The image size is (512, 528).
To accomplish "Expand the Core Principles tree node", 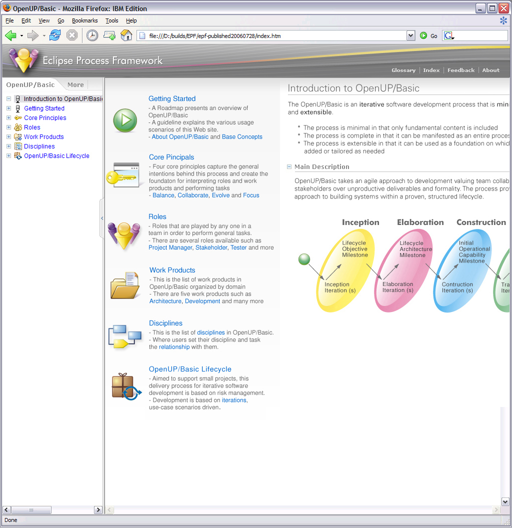I will pos(9,118).
